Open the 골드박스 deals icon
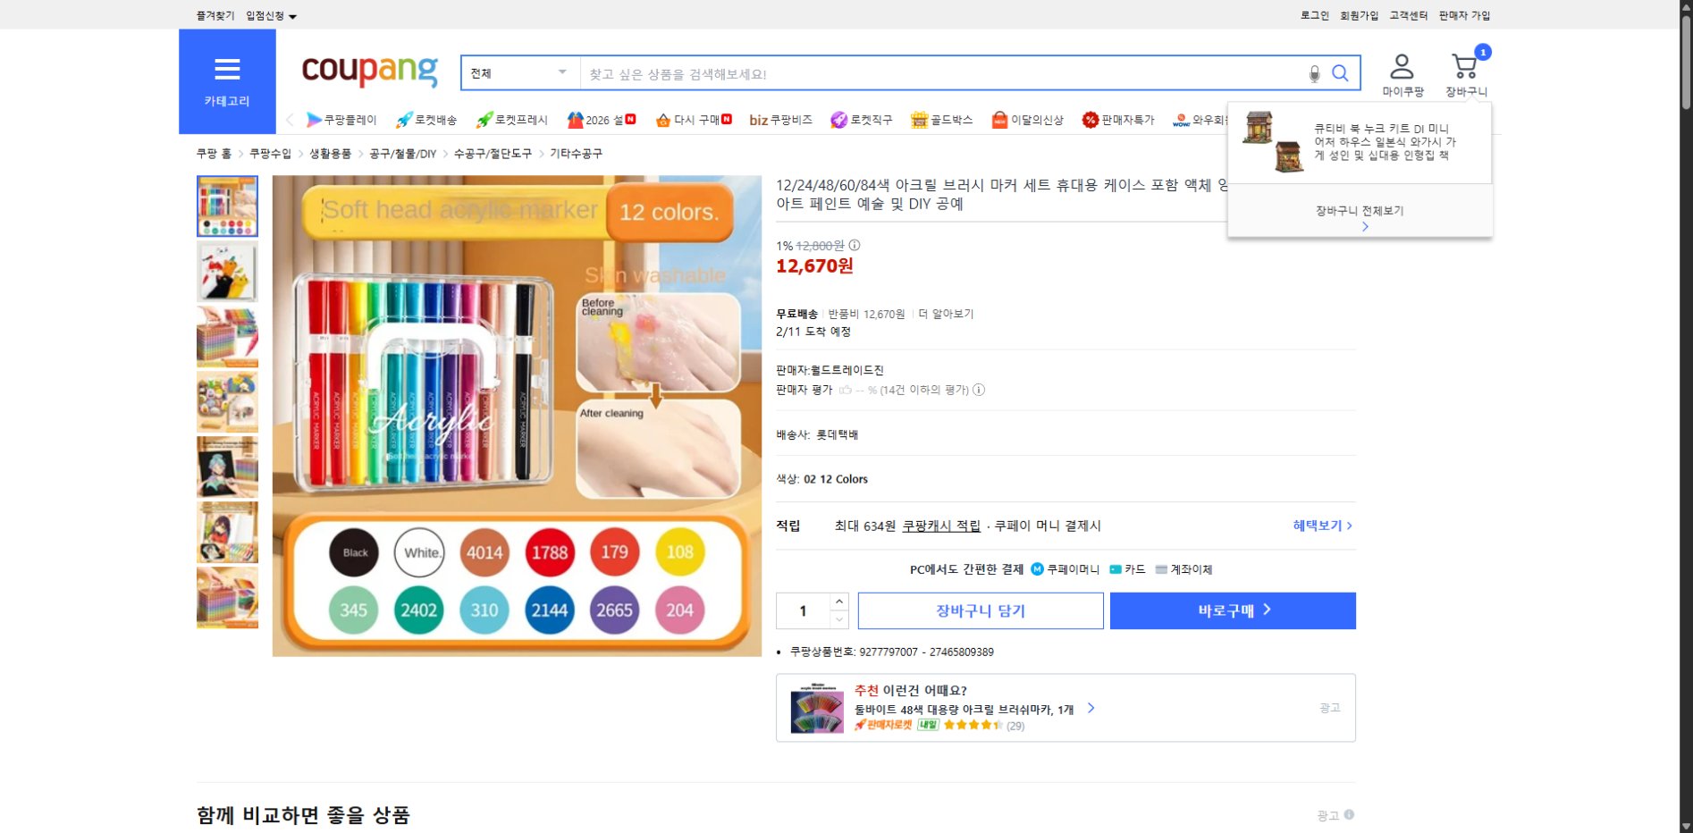 click(x=919, y=119)
